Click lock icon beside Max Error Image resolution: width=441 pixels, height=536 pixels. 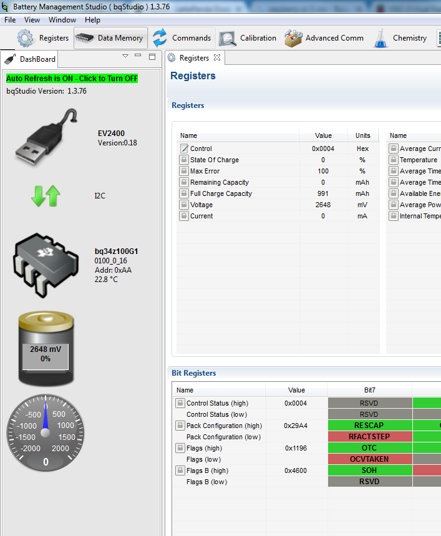(x=184, y=171)
